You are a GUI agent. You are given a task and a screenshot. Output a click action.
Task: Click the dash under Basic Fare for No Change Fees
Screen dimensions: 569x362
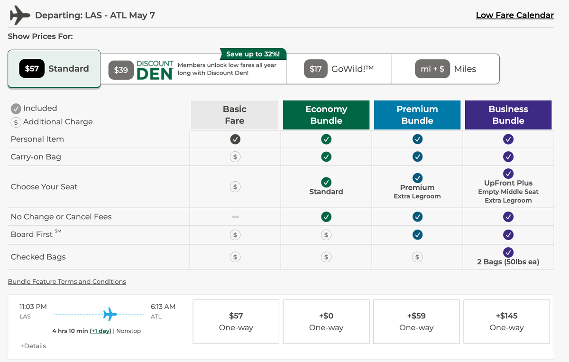tap(235, 217)
